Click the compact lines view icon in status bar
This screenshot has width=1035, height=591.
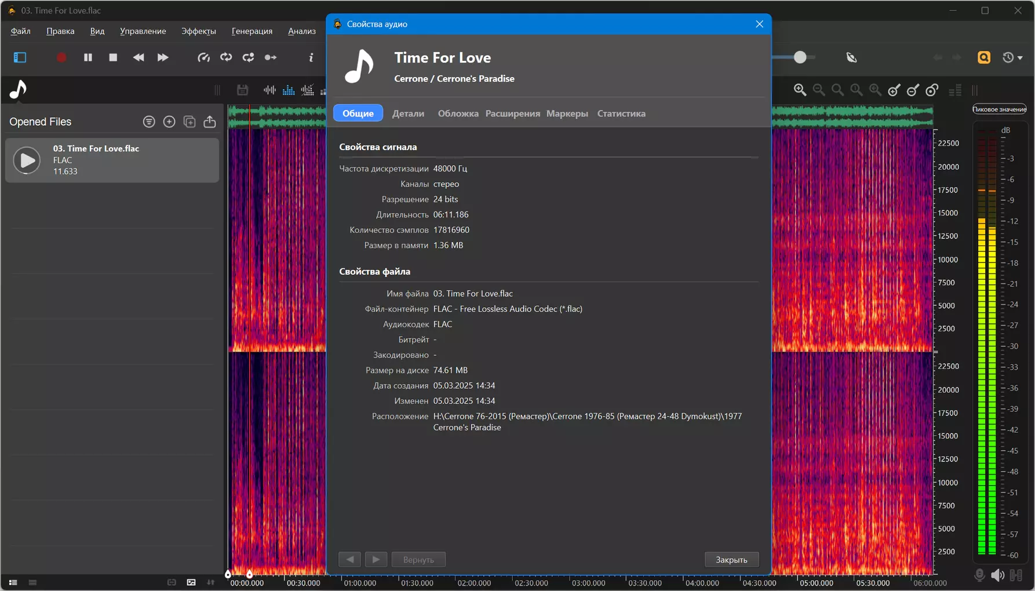pos(32,582)
